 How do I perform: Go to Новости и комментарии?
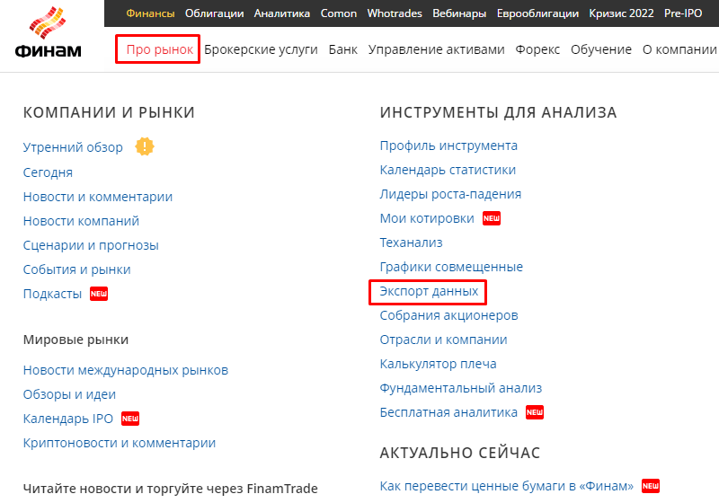tap(97, 197)
